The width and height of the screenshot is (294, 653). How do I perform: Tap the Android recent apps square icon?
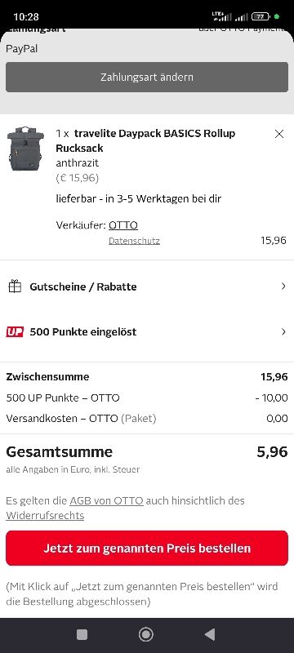[x=82, y=634]
